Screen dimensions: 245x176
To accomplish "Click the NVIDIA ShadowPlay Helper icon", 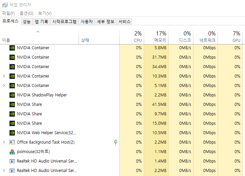I will pyautogui.click(x=12, y=95).
